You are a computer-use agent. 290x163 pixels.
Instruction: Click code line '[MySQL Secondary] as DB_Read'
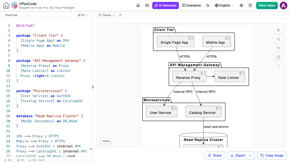49,121
